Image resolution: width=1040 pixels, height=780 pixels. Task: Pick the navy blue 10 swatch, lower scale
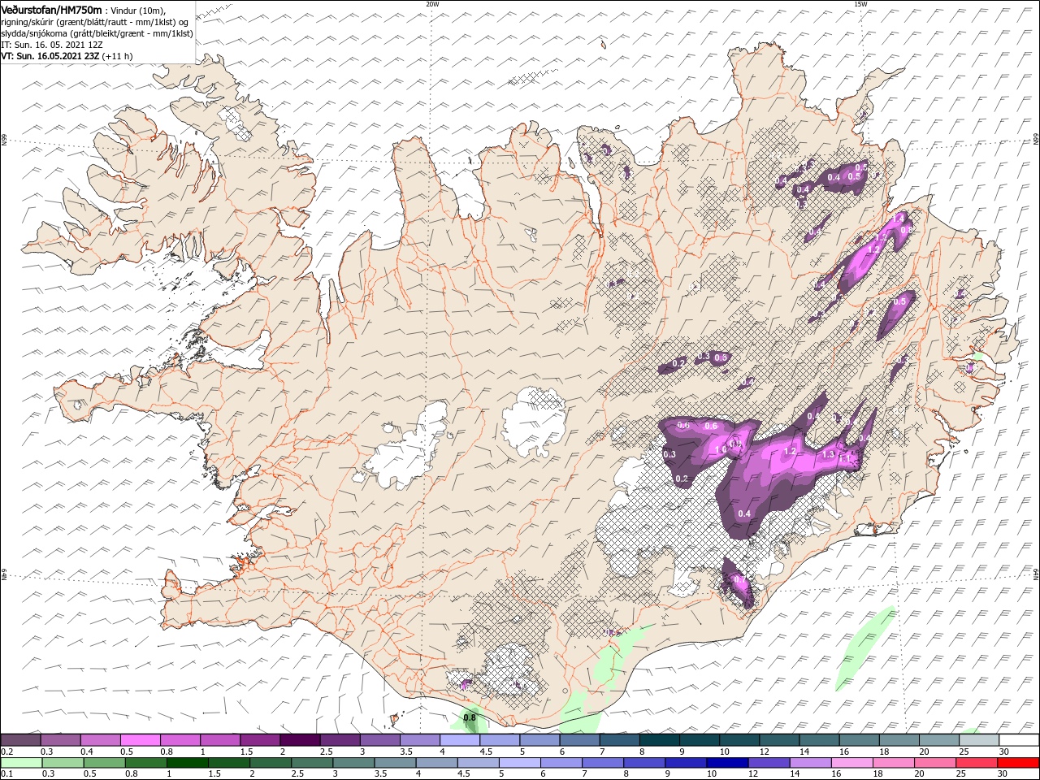[726, 762]
